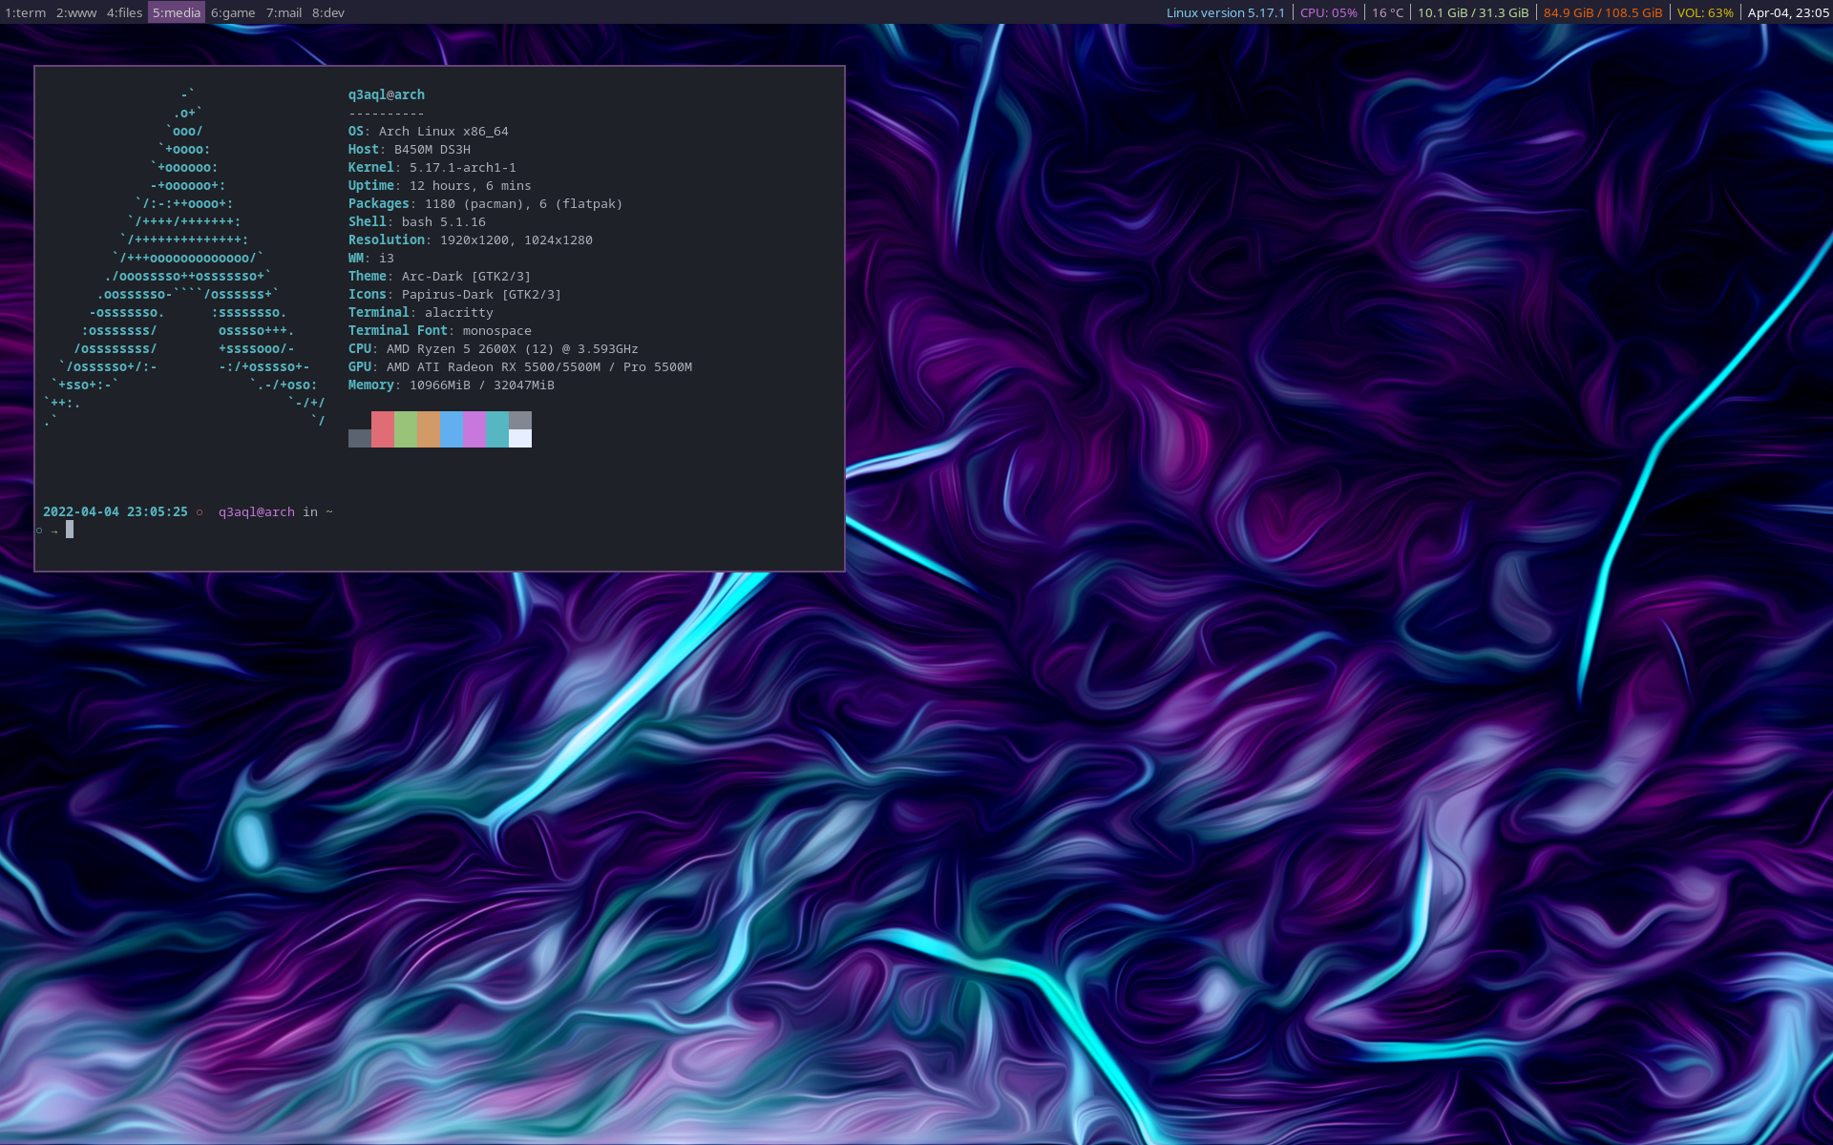Click the Theme: Arc-Dark line
This screenshot has width=1833, height=1145.
click(x=439, y=276)
